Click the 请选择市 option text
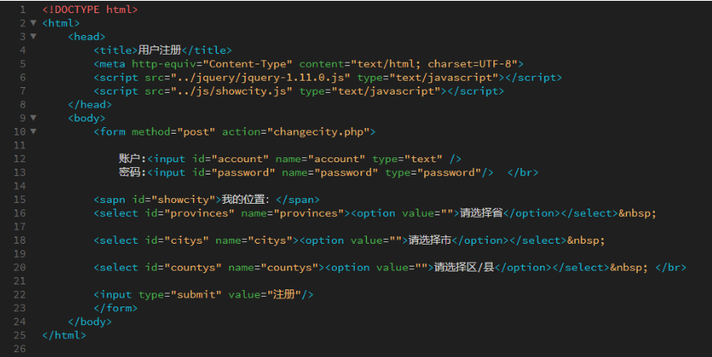The width and height of the screenshot is (712, 357). click(x=430, y=240)
